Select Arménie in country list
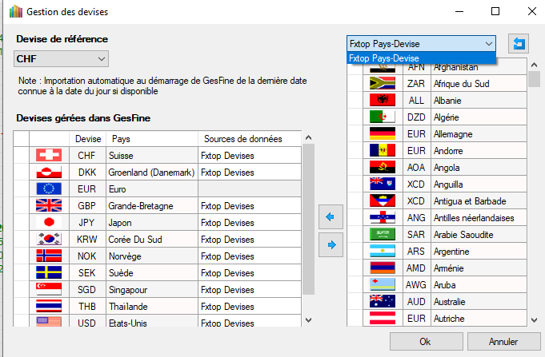This screenshot has height=357, width=545. pos(479,268)
